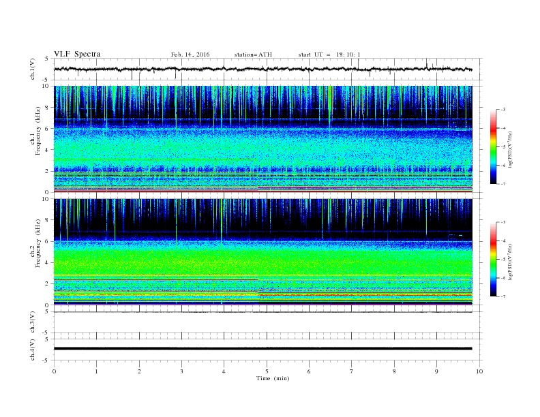The height and width of the screenshot is (417, 540).
Task: Click the 9 minute tick label
Action: [437, 371]
